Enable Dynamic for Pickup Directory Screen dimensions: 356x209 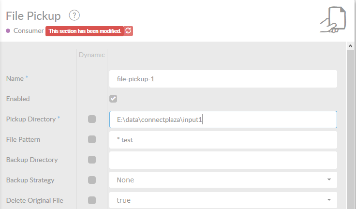tap(92, 119)
